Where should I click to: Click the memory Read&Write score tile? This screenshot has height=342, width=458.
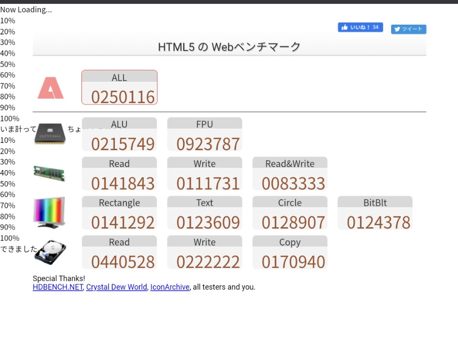coord(290,173)
